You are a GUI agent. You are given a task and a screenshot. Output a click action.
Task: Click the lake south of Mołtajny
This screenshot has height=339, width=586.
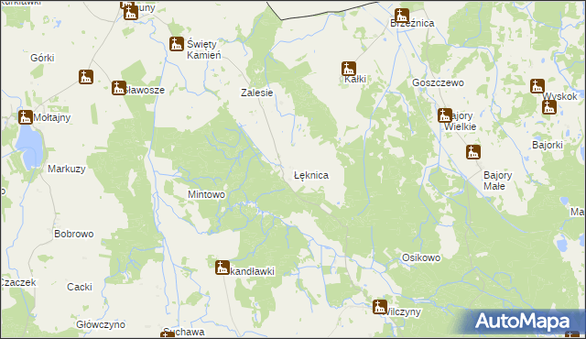29,147
